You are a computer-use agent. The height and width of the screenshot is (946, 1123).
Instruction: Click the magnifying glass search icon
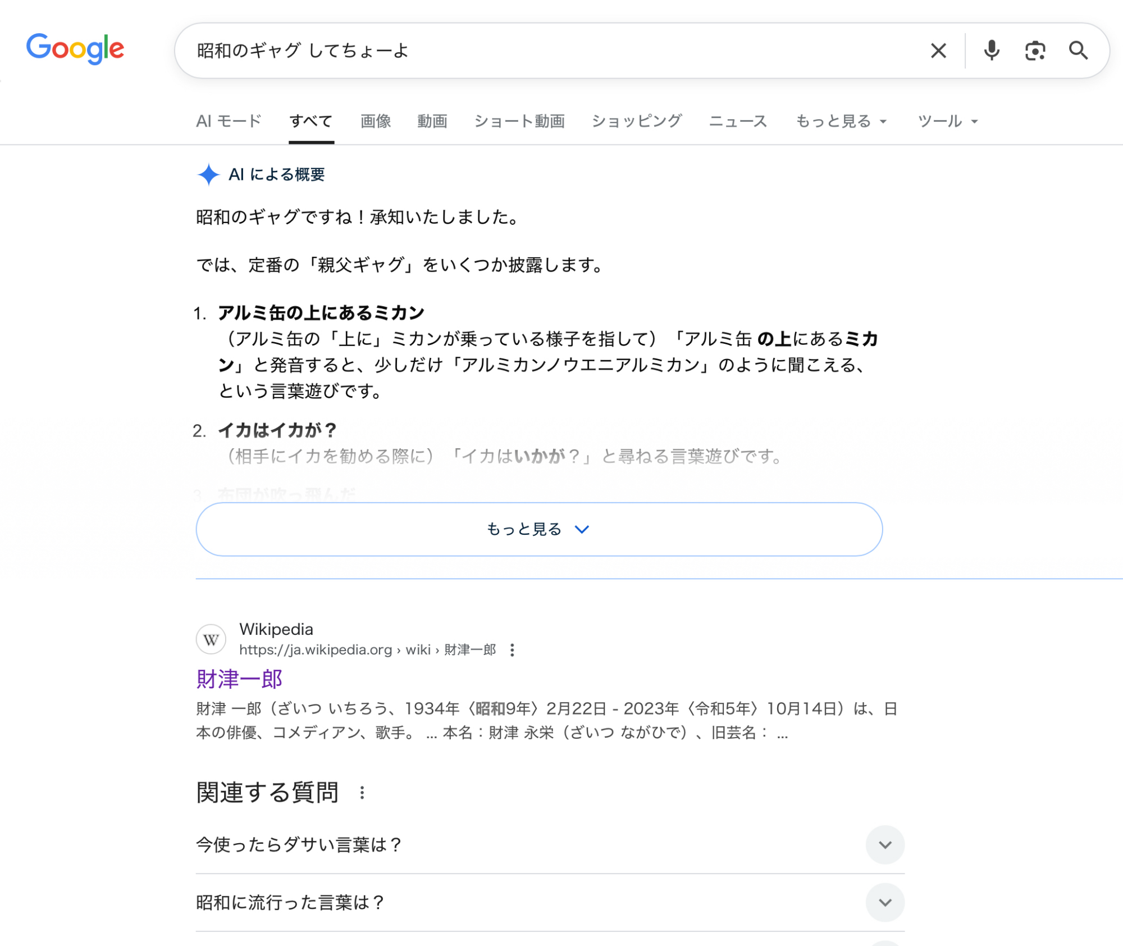coord(1078,51)
